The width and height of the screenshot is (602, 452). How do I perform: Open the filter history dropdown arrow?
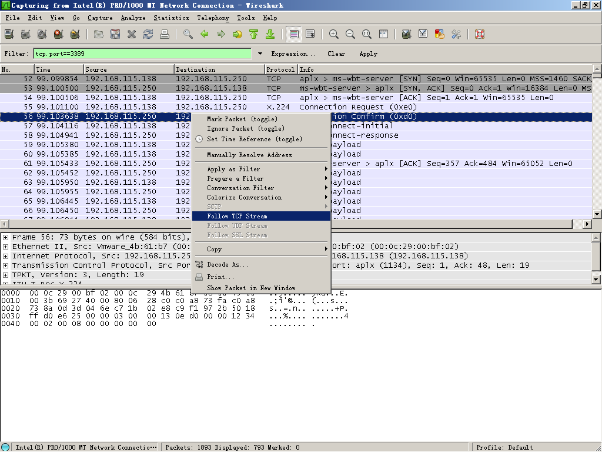click(260, 54)
